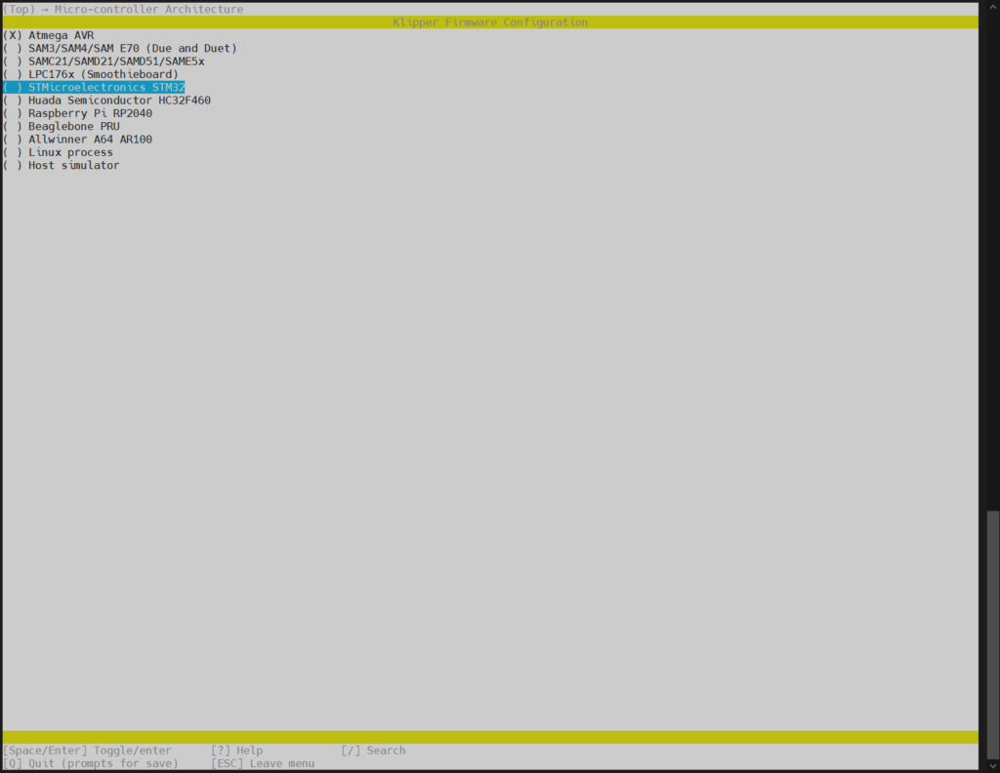Click the scrollbar up arrow
Image resolution: width=1000 pixels, height=773 pixels.
point(993,6)
